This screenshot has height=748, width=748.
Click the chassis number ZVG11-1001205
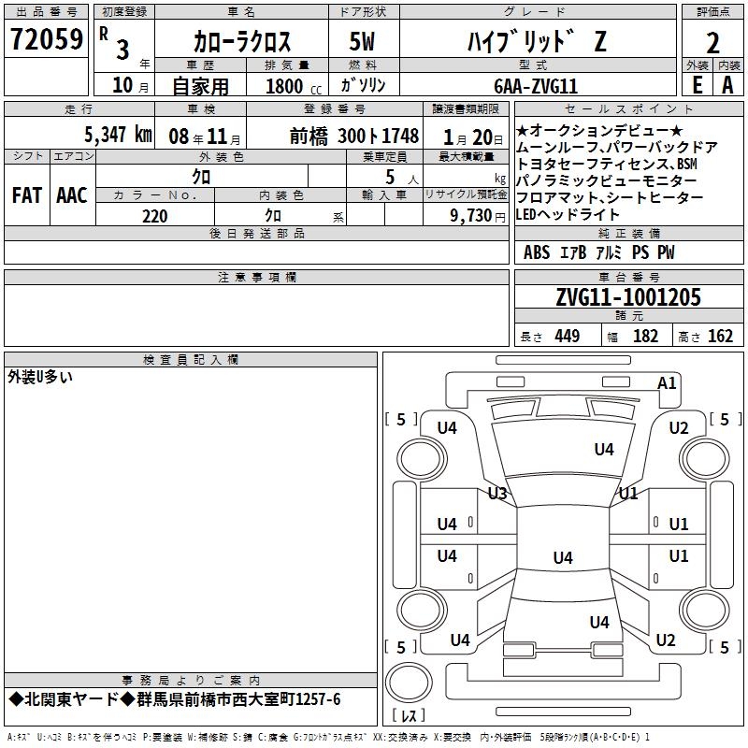[x=628, y=296]
